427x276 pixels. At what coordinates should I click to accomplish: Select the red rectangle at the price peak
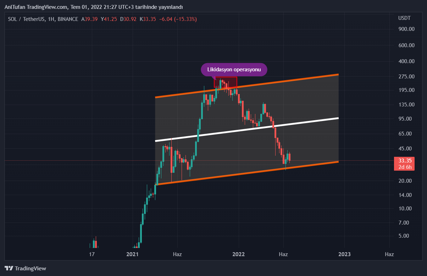pyautogui.click(x=226, y=82)
